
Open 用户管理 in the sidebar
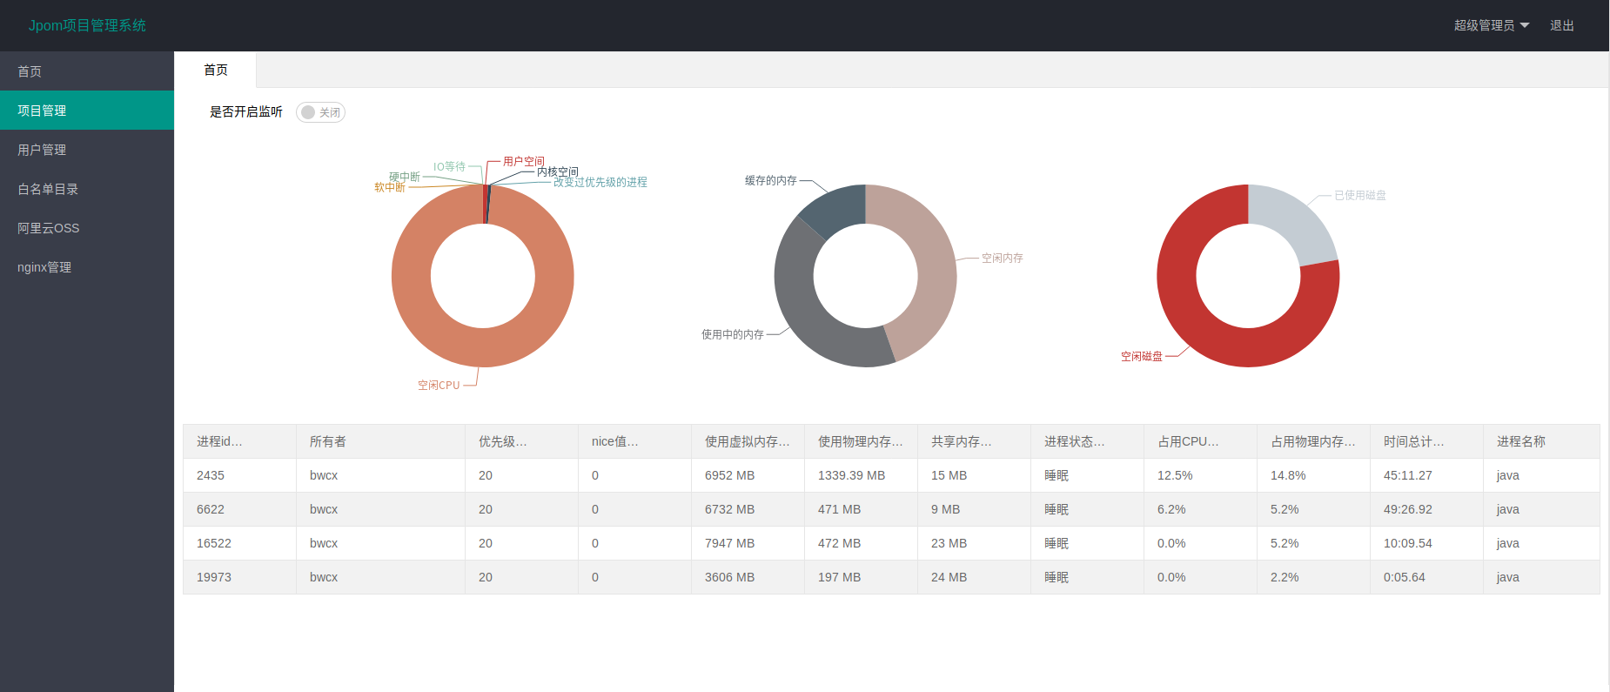[x=87, y=150]
